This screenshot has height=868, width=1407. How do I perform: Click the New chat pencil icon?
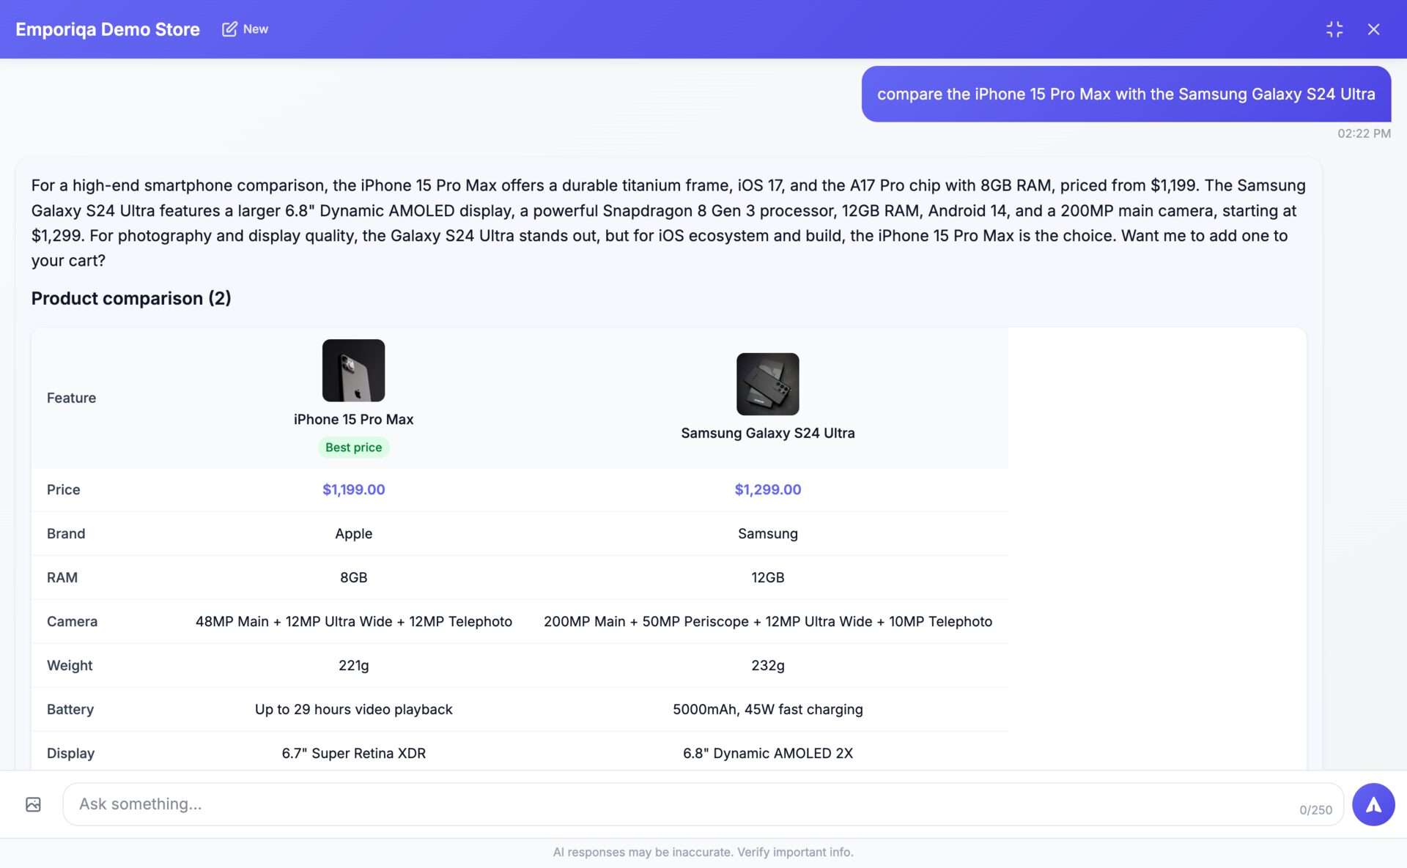(229, 29)
